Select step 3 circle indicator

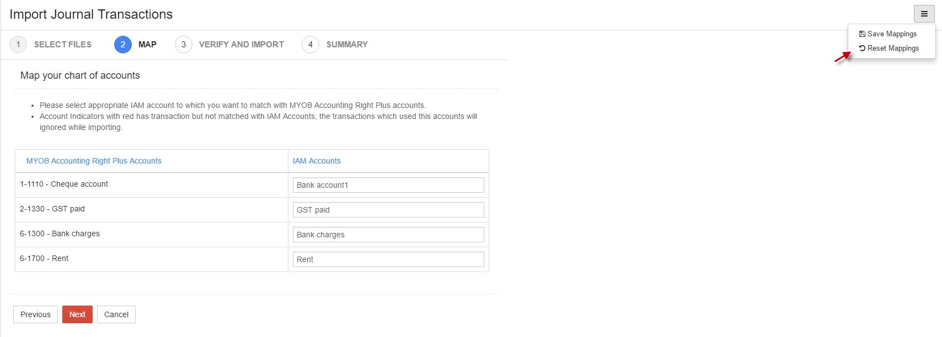tap(184, 45)
